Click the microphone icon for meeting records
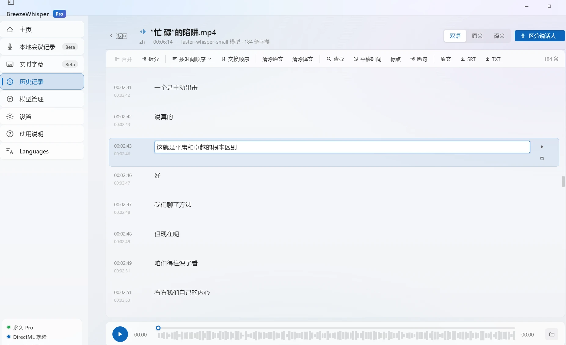This screenshot has height=345, width=566. click(x=10, y=47)
